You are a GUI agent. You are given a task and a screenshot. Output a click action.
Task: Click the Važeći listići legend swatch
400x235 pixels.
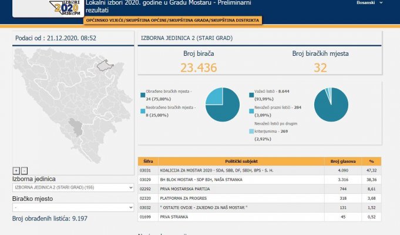[x=251, y=93]
